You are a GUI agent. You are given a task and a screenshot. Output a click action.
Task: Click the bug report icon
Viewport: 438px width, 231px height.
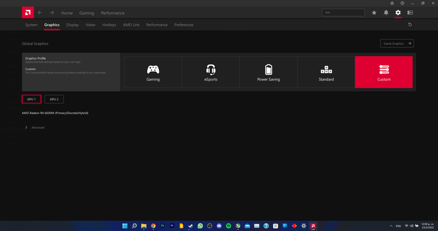tap(392, 3)
